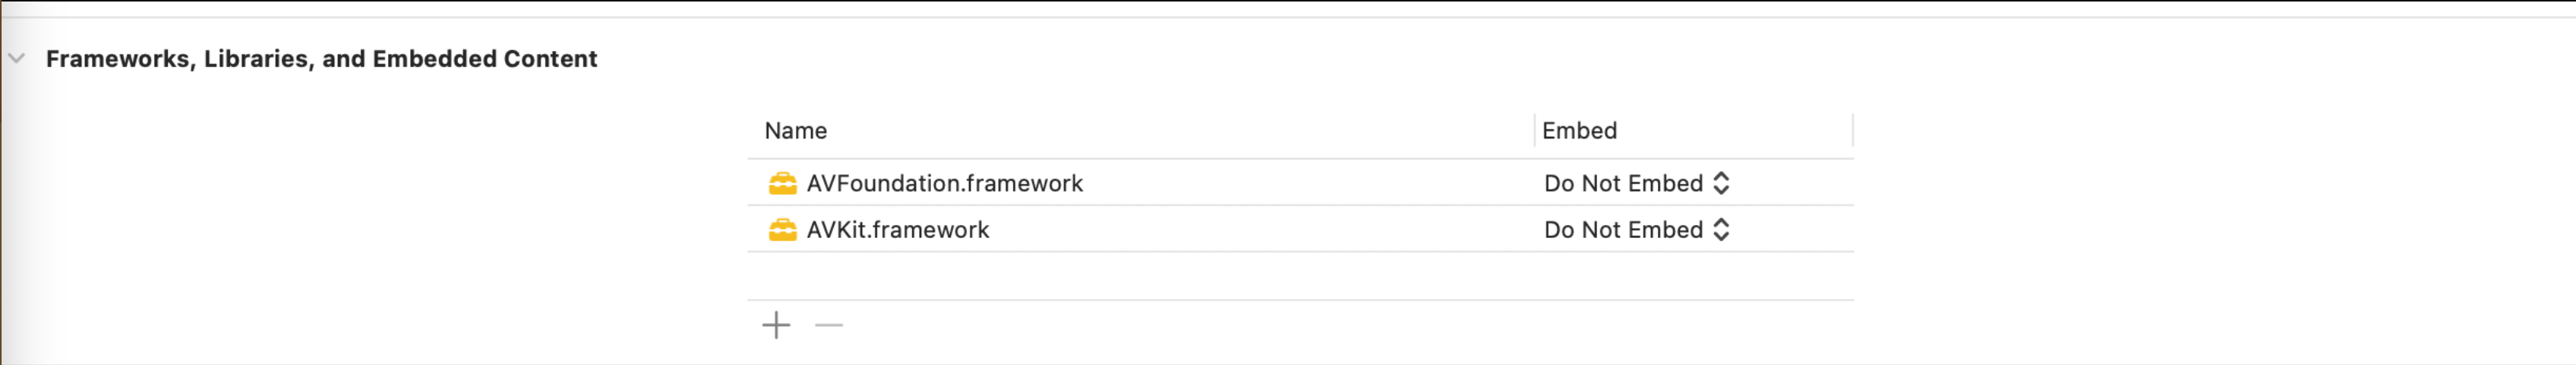This screenshot has height=365, width=2576.
Task: Click the AVFoundation.framework toolbox icon
Action: coord(782,183)
